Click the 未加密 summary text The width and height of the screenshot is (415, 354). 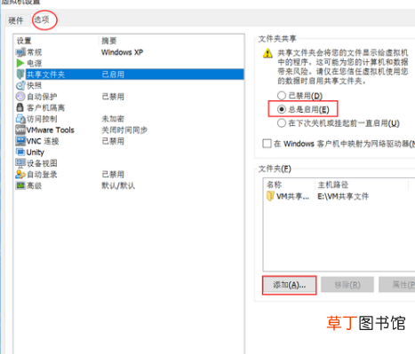tap(113, 119)
